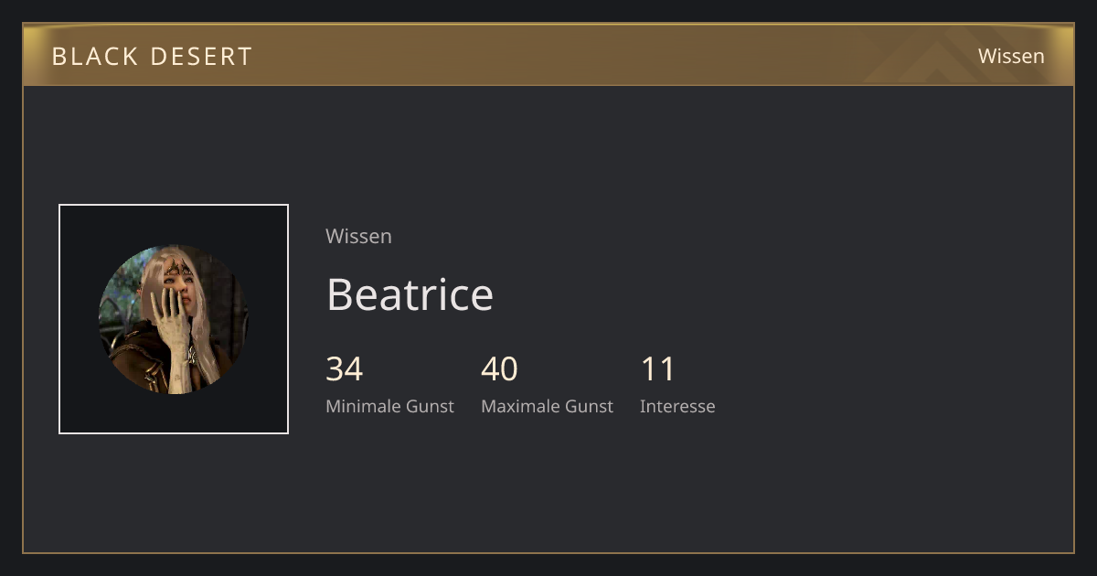1097x576 pixels.
Task: Select the Interesse label
Action: point(677,406)
